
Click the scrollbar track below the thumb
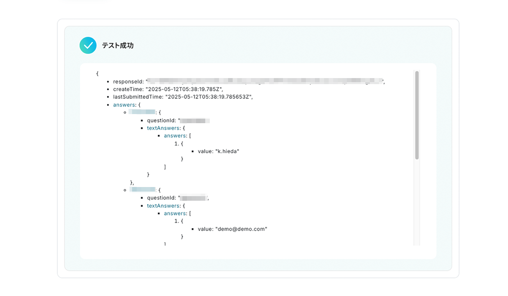[417, 202]
